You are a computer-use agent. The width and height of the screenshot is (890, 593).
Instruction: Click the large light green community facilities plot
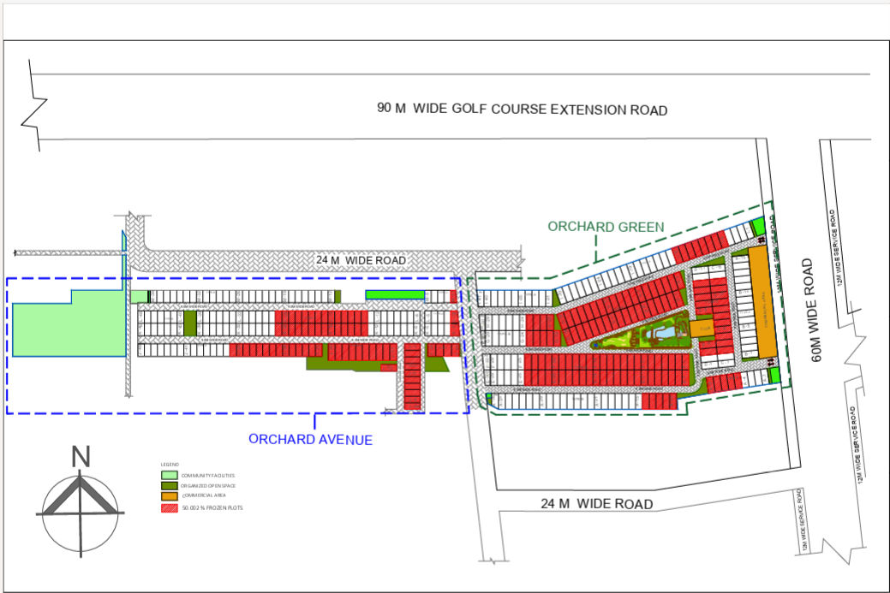(69, 323)
